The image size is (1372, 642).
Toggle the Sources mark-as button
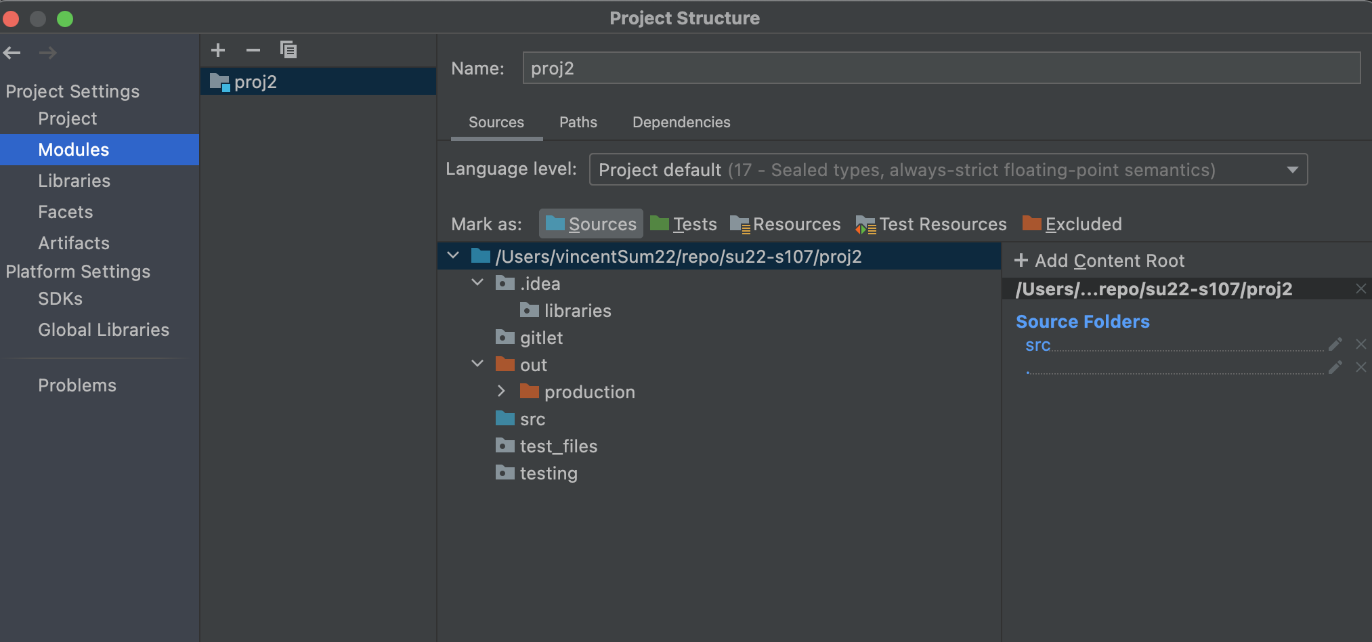591,224
